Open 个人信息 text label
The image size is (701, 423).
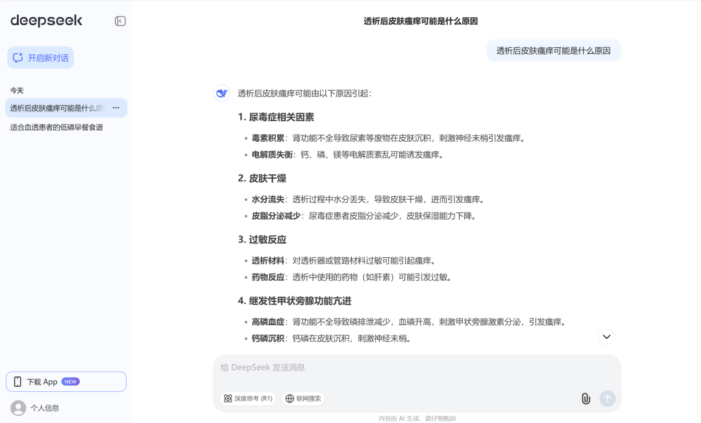pyautogui.click(x=45, y=408)
